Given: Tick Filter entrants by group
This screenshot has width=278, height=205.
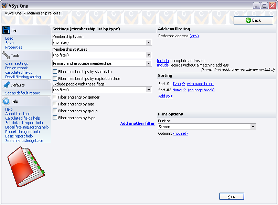Looking at the screenshot, I should [55, 111].
